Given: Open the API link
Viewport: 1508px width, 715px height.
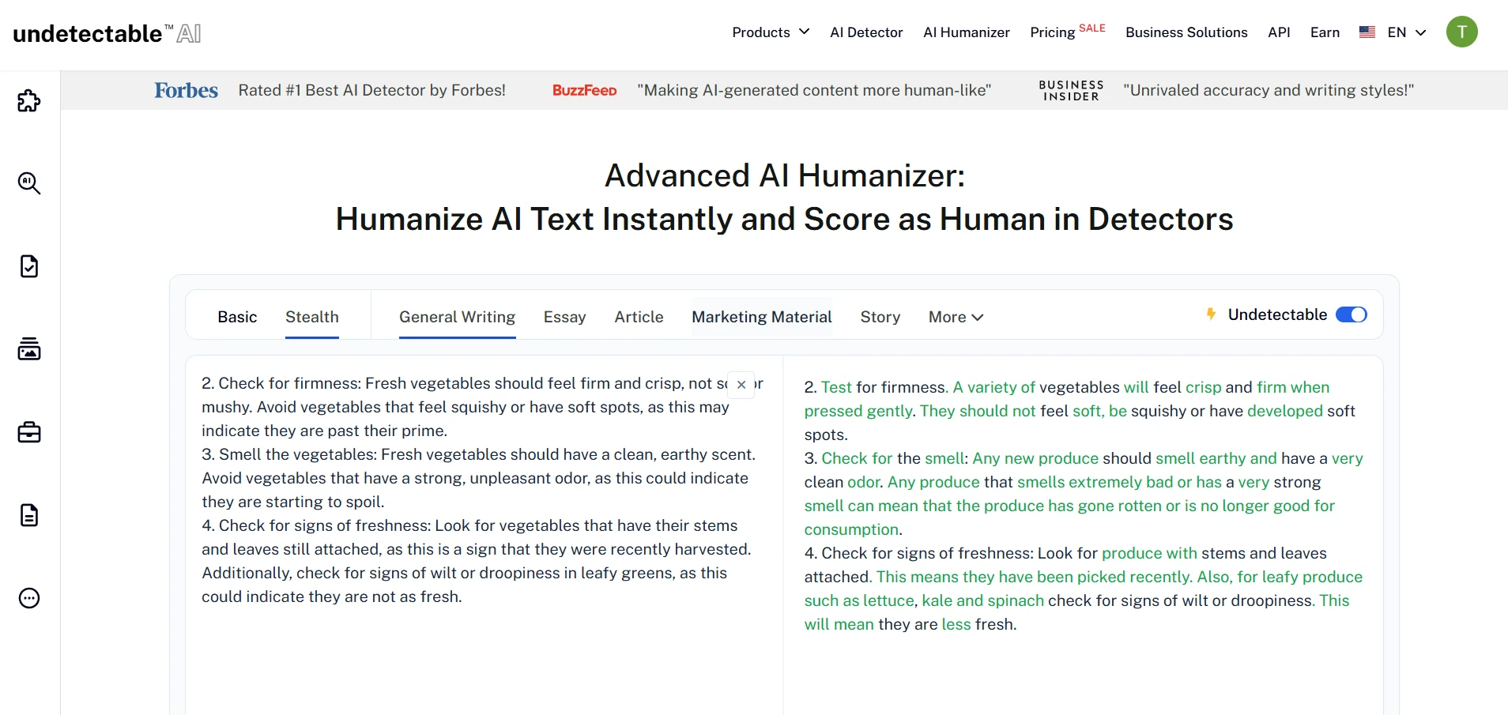Looking at the screenshot, I should 1279,32.
